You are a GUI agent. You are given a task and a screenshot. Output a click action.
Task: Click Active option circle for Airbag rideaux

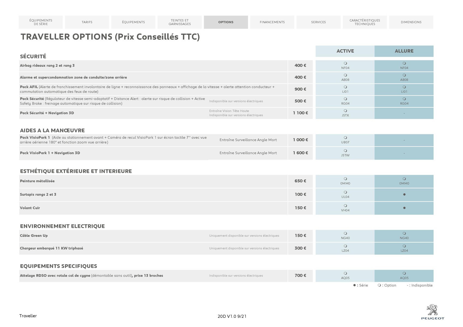pos(345,63)
